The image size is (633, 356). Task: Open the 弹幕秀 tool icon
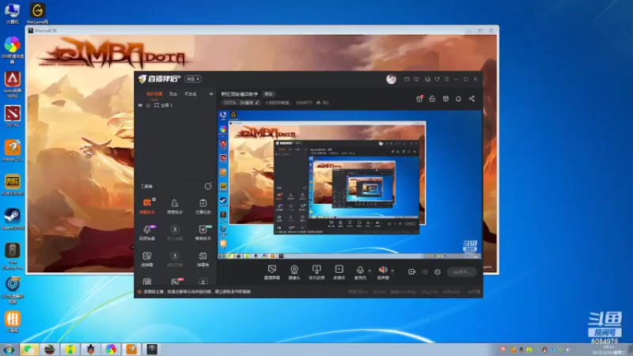[x=203, y=256]
